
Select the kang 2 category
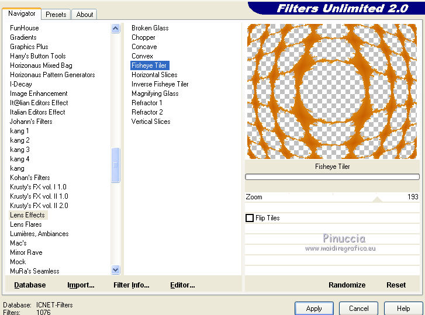(x=20, y=140)
